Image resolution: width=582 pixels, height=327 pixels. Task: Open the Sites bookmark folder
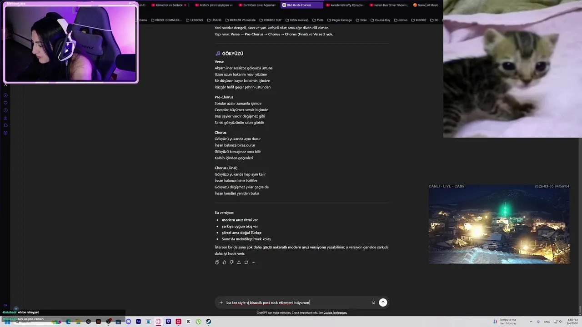coord(361,20)
